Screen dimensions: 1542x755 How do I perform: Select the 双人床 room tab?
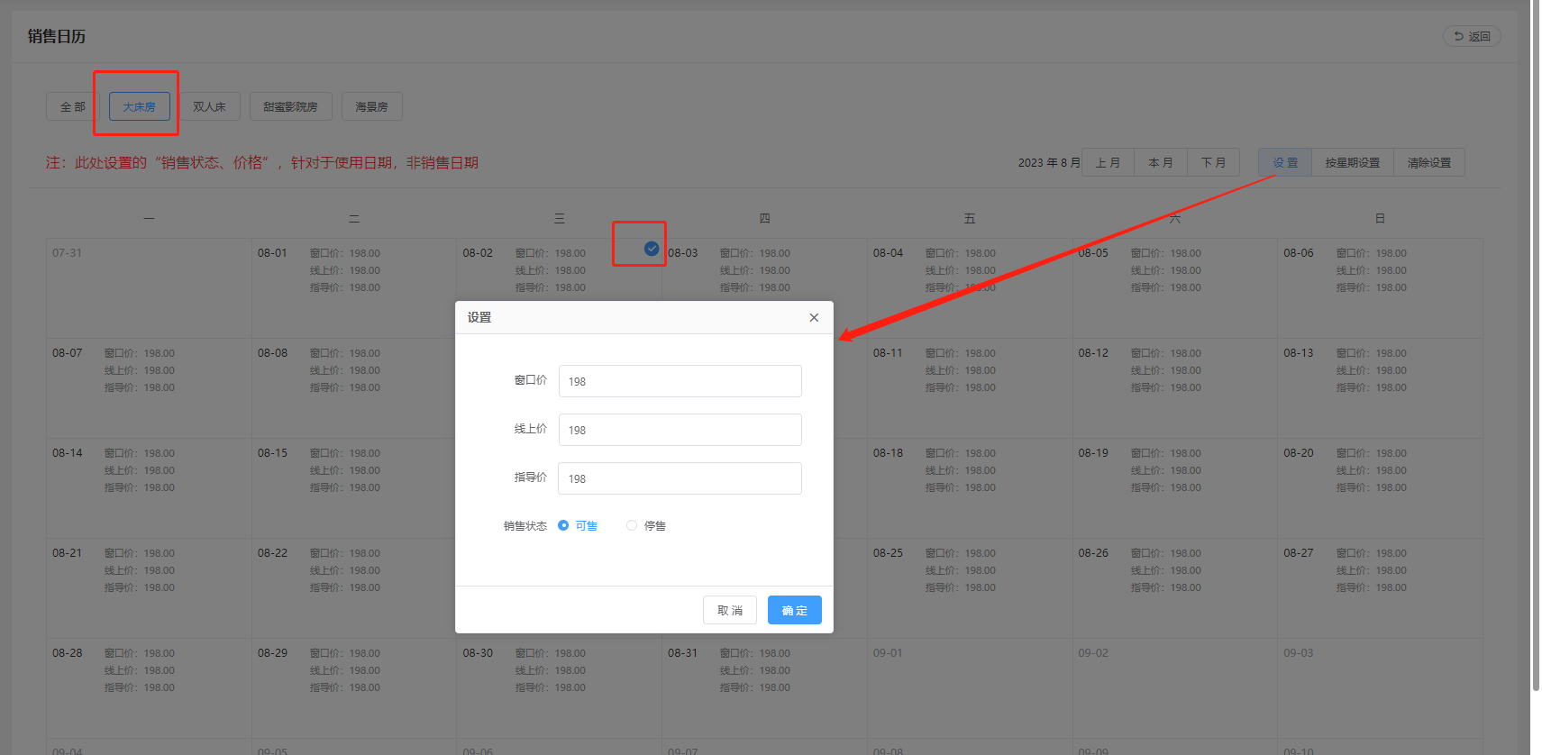(x=209, y=106)
